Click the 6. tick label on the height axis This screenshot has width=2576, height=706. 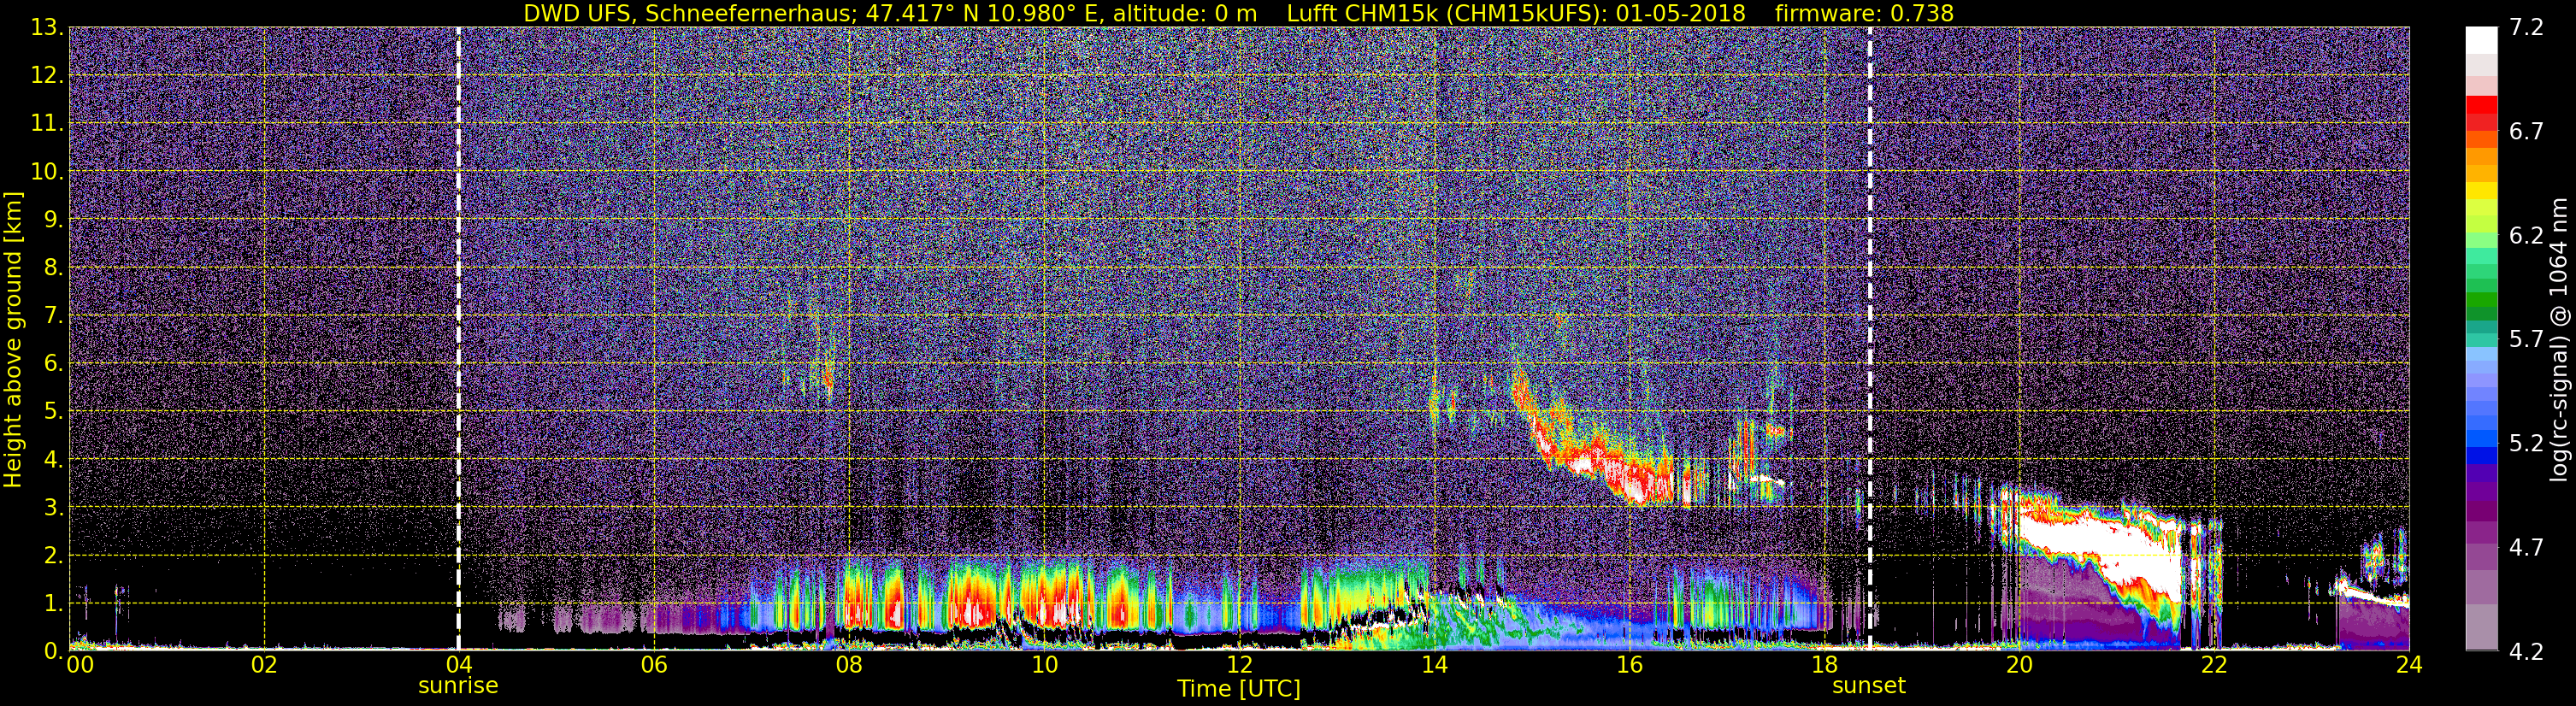pyautogui.click(x=53, y=364)
